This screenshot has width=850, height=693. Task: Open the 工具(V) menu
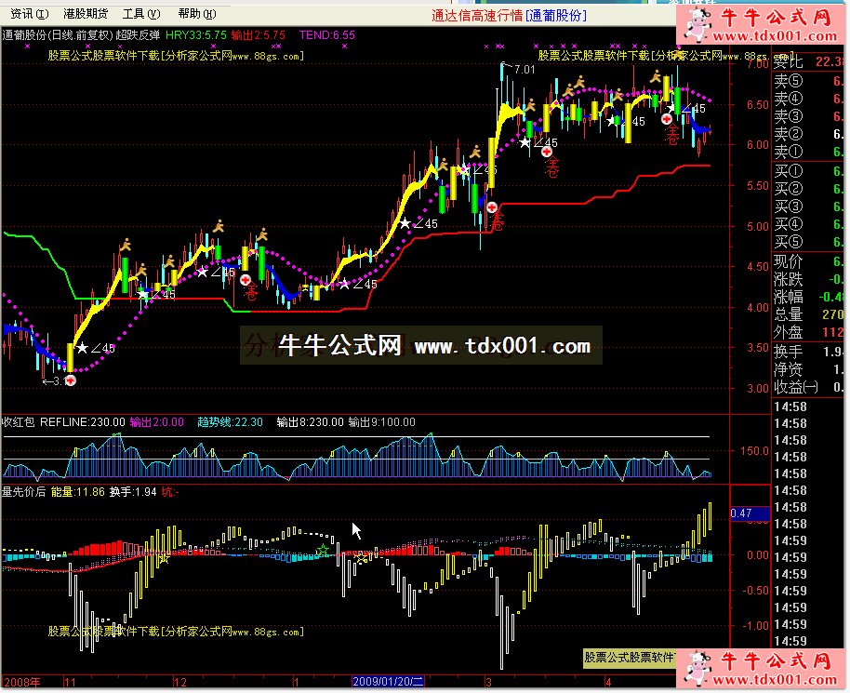pyautogui.click(x=141, y=14)
